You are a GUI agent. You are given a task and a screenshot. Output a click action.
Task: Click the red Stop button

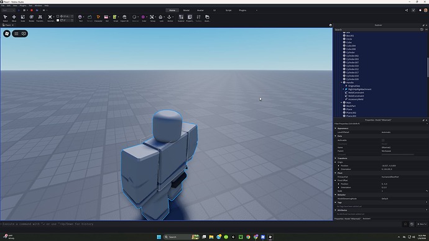coord(32,10)
